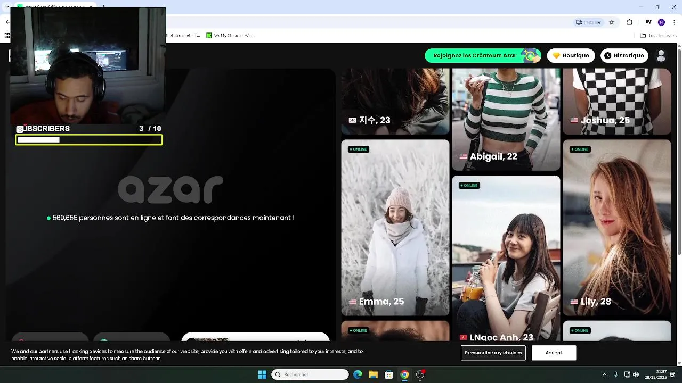
Task: Click the microphone tray icon
Action: coord(616,374)
